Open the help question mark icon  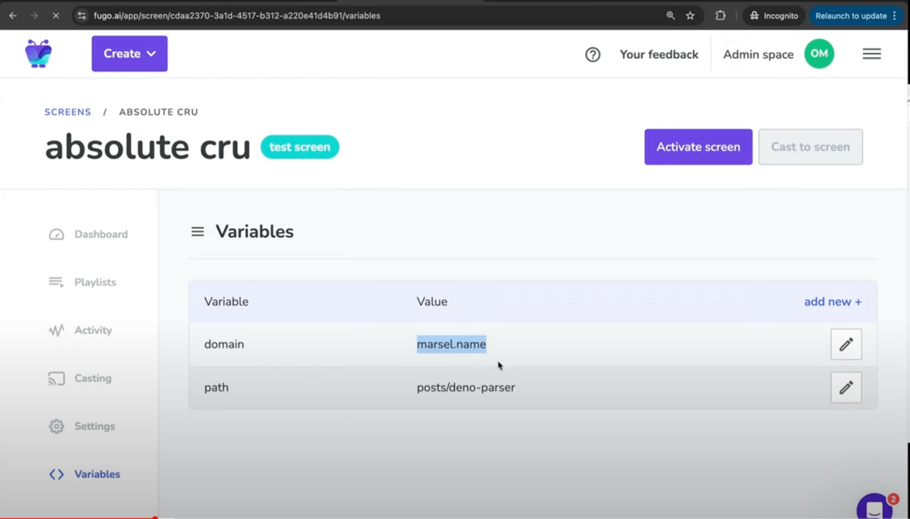593,55
